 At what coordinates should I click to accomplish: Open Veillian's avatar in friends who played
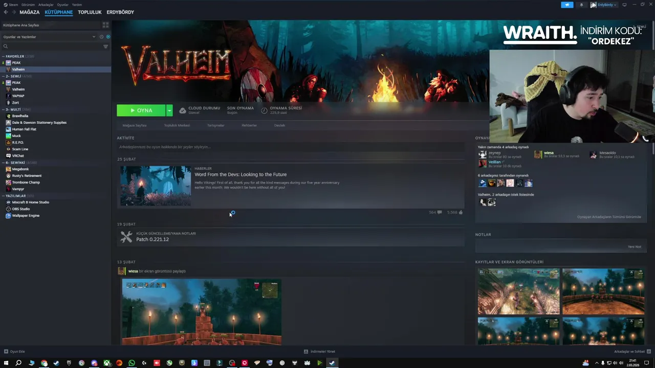[482, 164]
